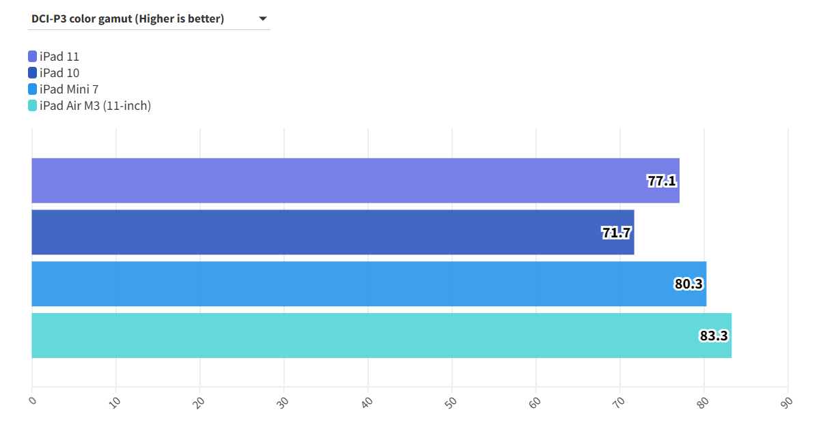Click the iPad Mini 7 legend label
The height and width of the screenshot is (425, 823).
[69, 89]
